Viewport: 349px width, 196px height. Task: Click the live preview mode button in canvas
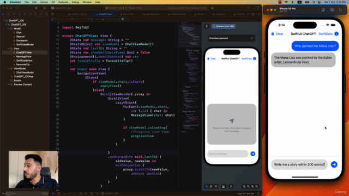tap(207, 186)
